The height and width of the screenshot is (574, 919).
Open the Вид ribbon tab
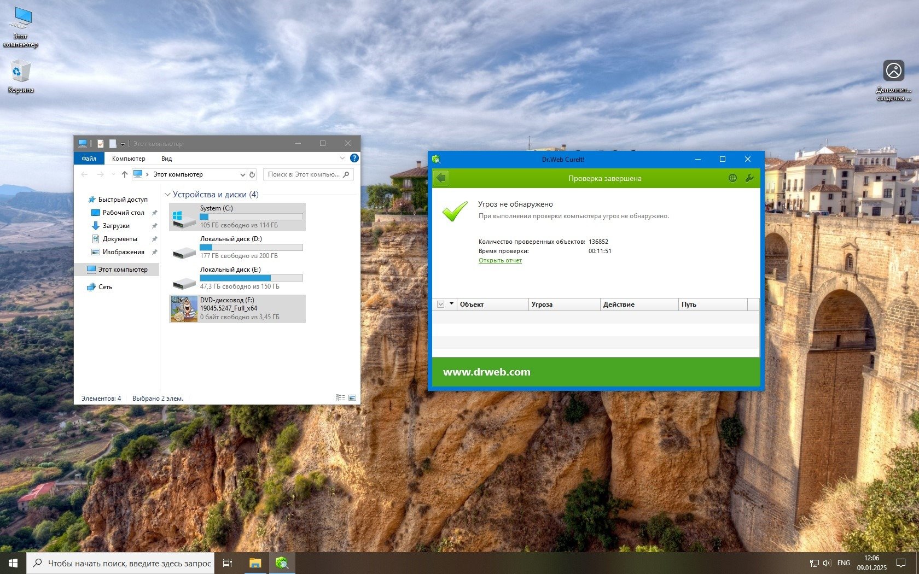pos(167,159)
